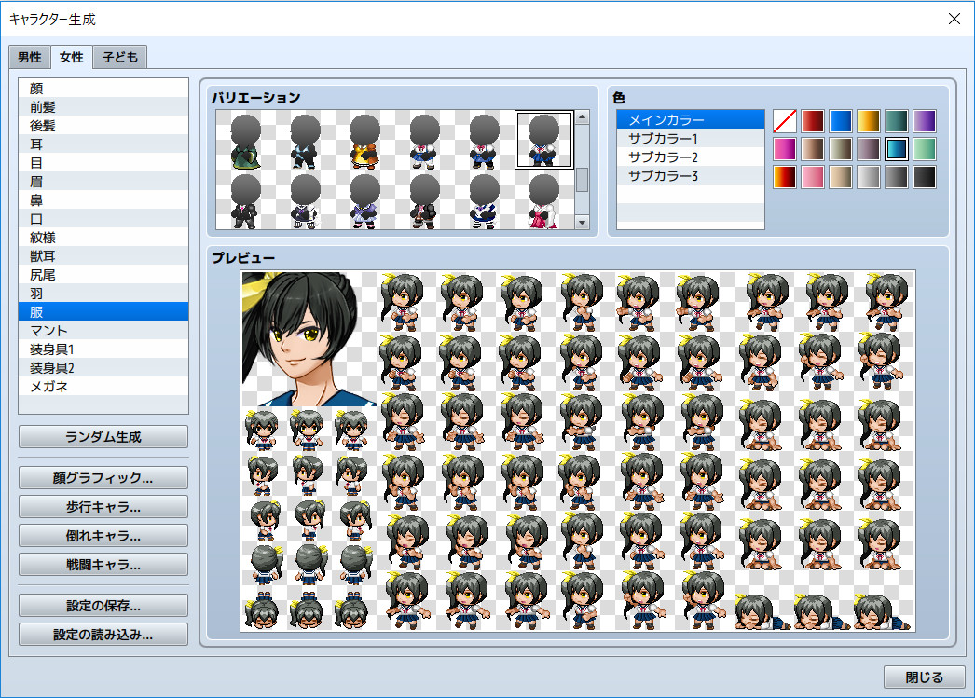The width and height of the screenshot is (975, 698).
Task: Click the ランダム生成 button
Action: 103,436
